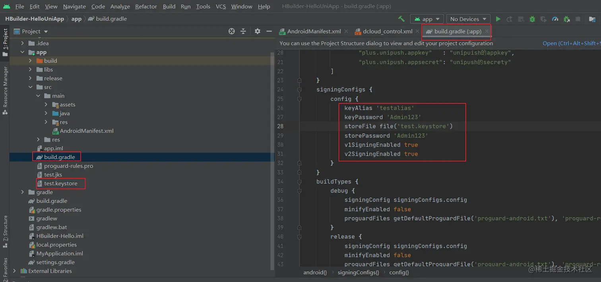Open the No Devices dropdown
Viewport: 601px width, 282px height.
468,19
